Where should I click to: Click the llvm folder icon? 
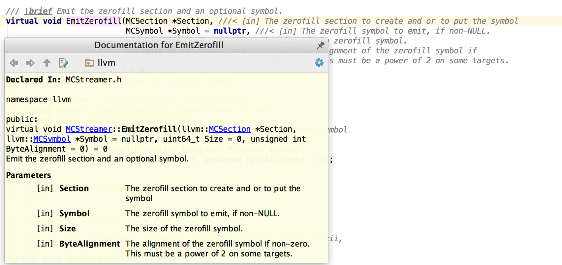click(x=90, y=63)
